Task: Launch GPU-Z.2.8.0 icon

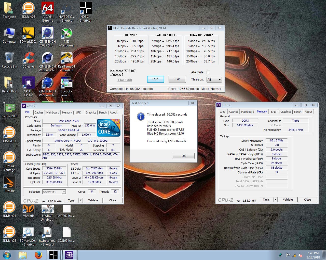Action: pos(9,110)
